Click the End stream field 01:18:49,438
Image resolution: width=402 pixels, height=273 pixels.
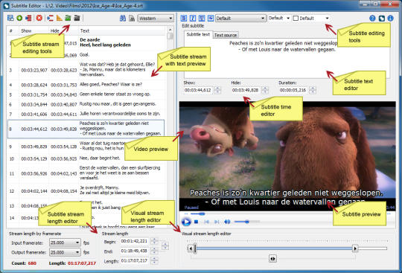click(135, 251)
